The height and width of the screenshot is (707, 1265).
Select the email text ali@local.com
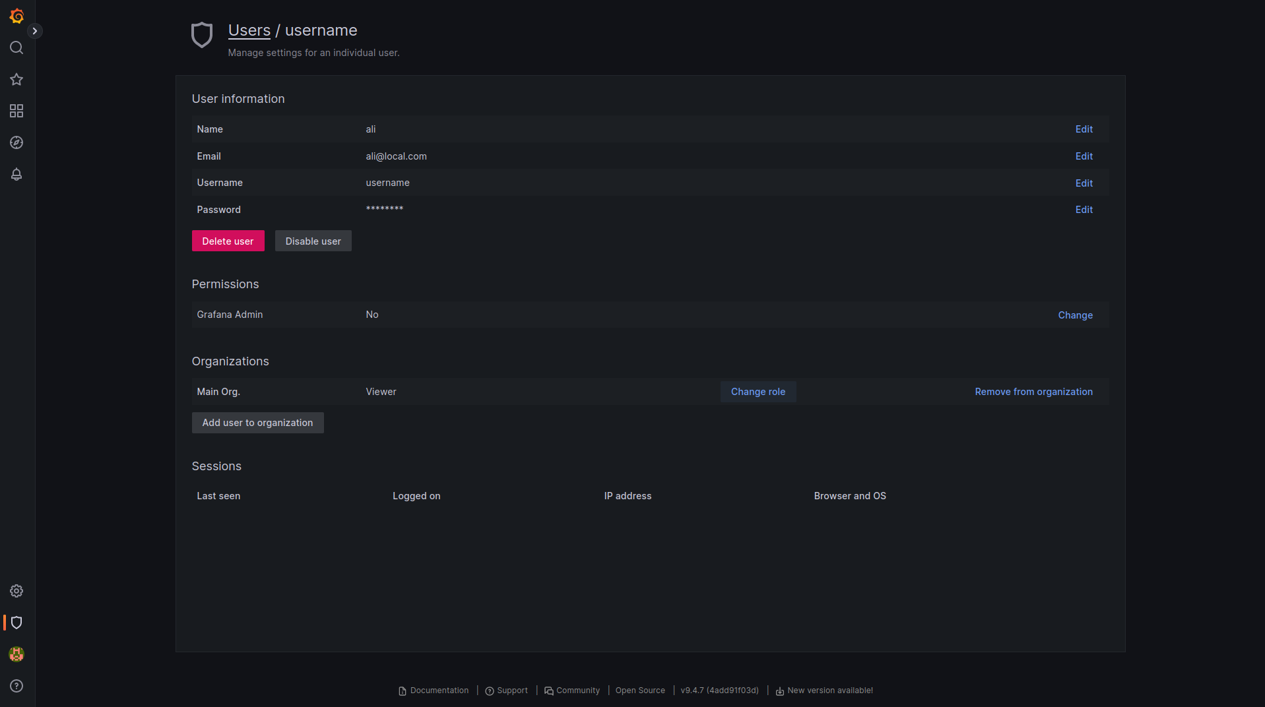396,156
